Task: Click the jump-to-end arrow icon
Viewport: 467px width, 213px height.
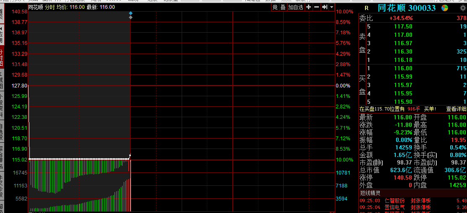Action: click(325, 7)
